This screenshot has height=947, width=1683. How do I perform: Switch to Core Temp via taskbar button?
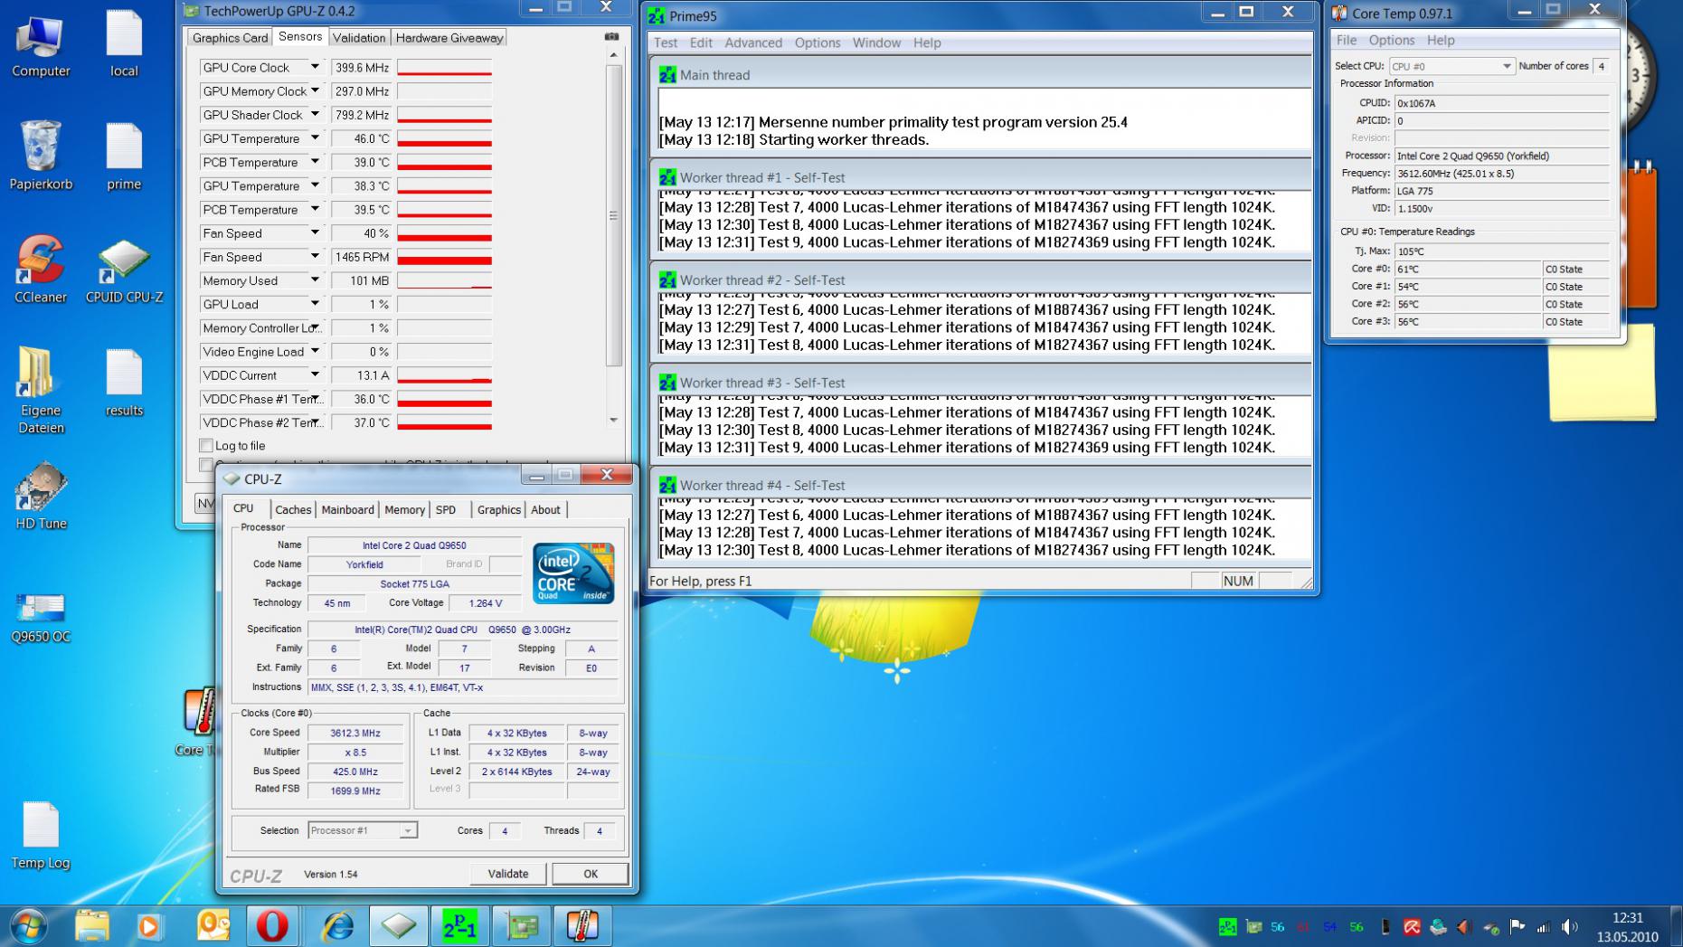[x=583, y=926]
